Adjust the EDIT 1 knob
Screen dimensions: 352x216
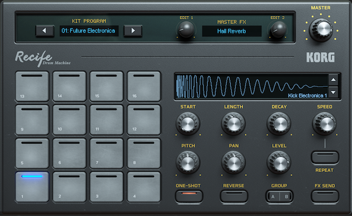pyautogui.click(x=186, y=30)
